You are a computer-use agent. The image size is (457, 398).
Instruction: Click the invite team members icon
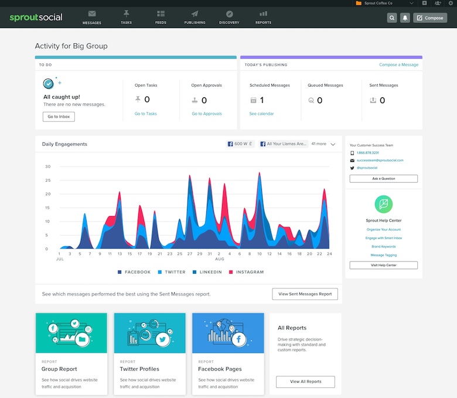[438, 4]
